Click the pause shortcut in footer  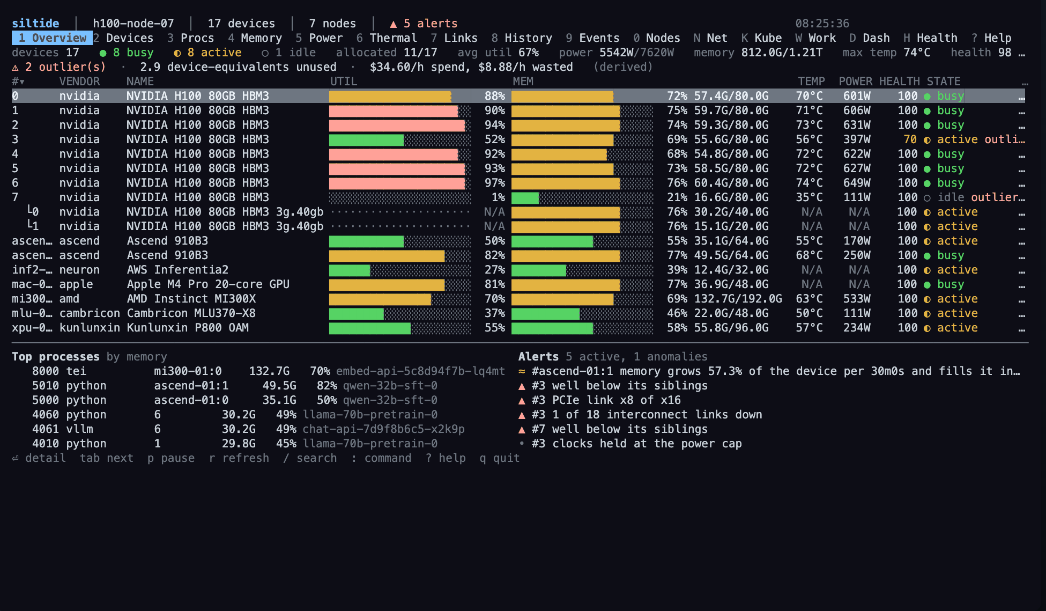[171, 458]
